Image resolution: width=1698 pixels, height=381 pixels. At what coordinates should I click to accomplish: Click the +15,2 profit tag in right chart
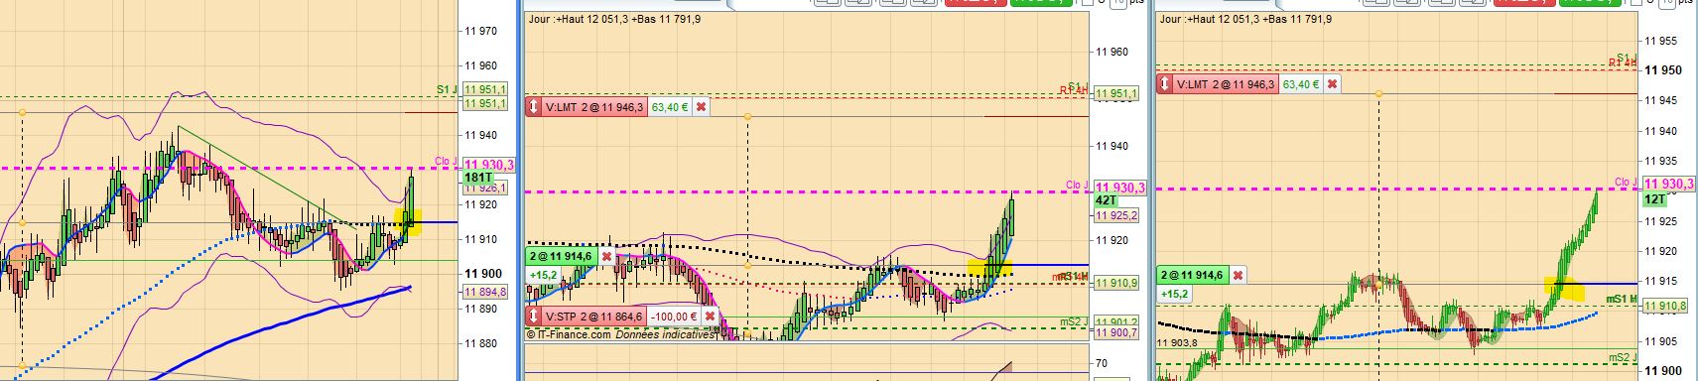pyautogui.click(x=1174, y=295)
